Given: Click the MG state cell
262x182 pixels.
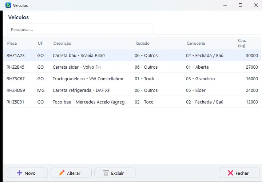Looking at the screenshot, I should 41,90.
